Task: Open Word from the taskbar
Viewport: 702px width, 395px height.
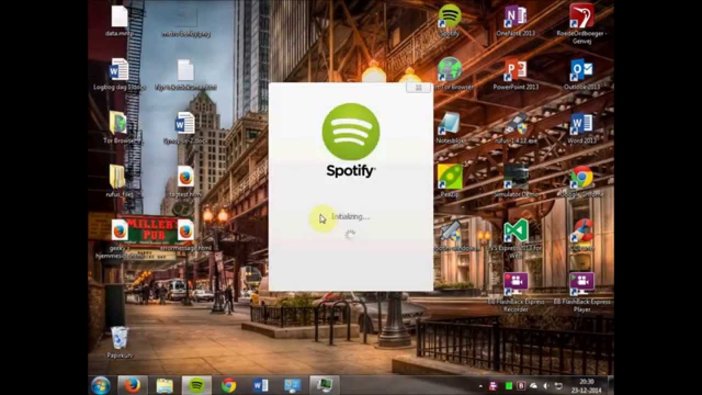Action: pos(261,385)
